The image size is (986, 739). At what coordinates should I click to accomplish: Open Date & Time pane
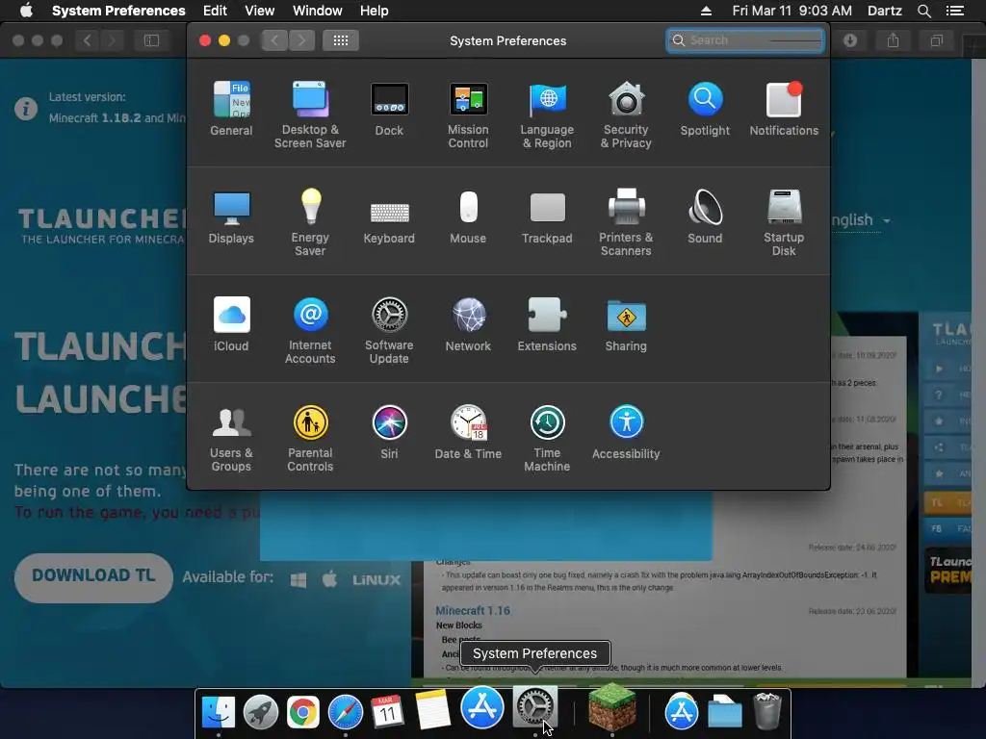pos(468,432)
